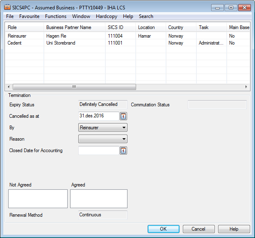Expand the empty Reason dropdown
Viewport: 255px width, 238px height.
coord(102,139)
